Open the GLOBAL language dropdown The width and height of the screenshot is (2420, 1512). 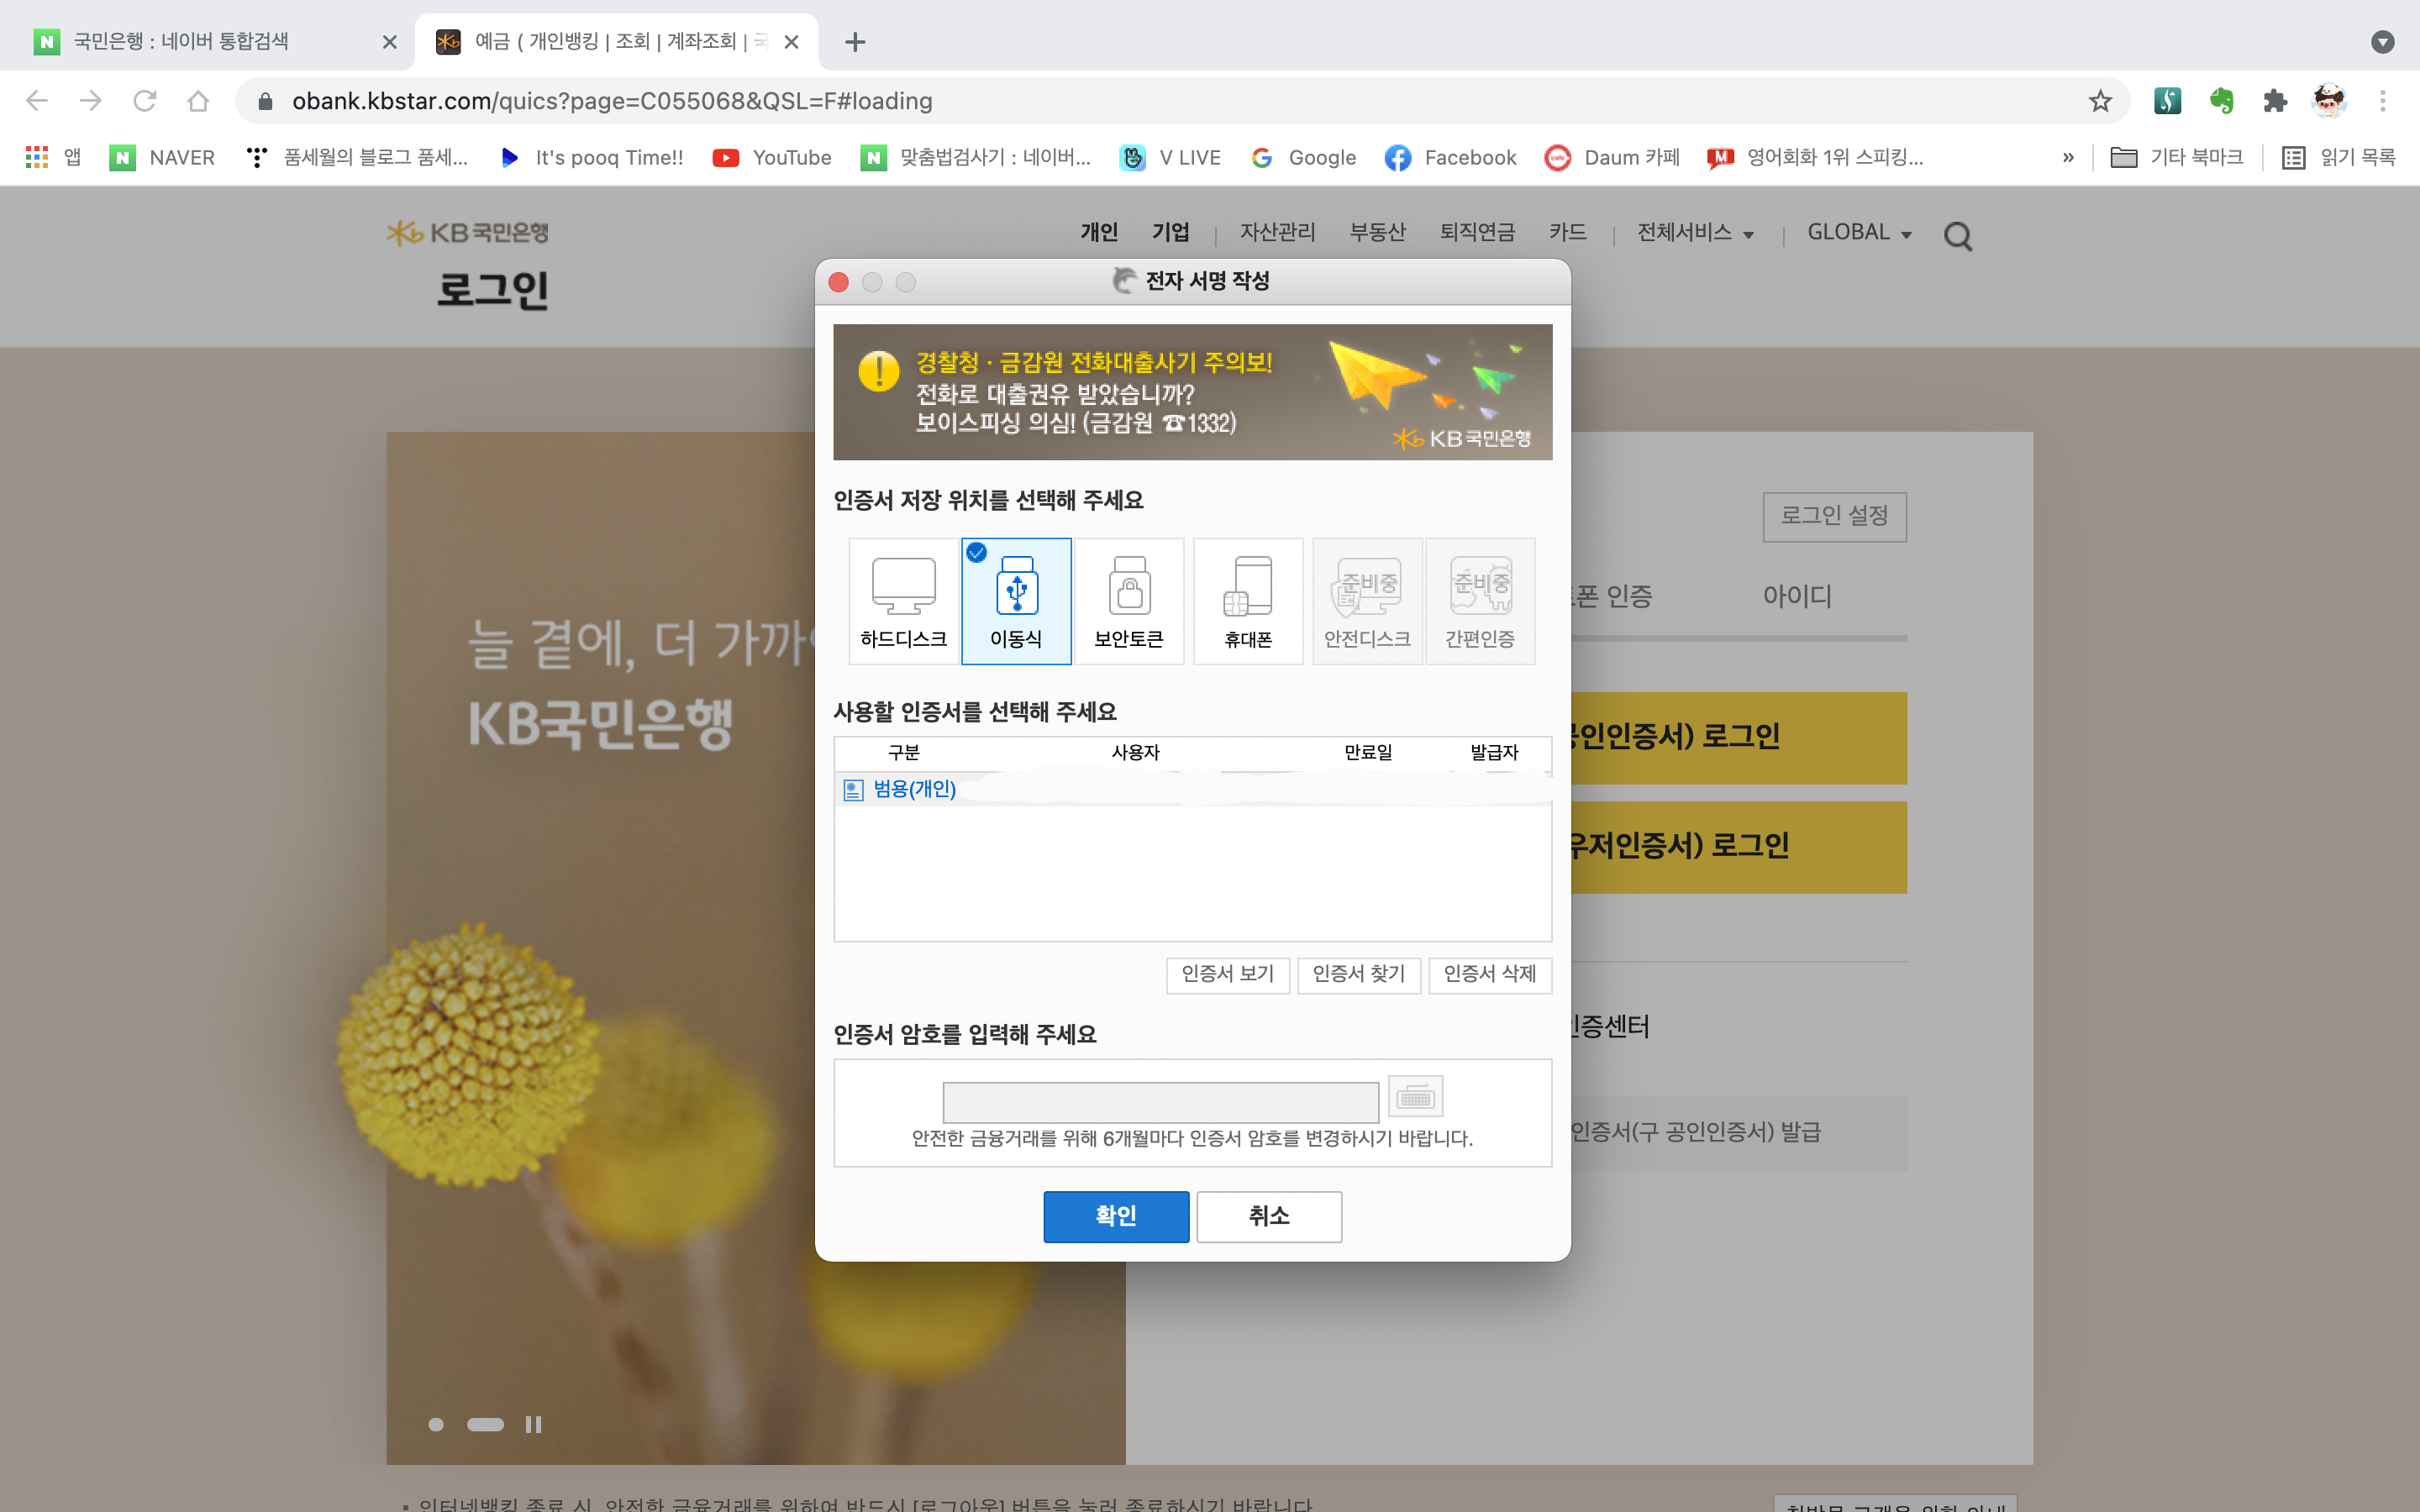pyautogui.click(x=1859, y=232)
